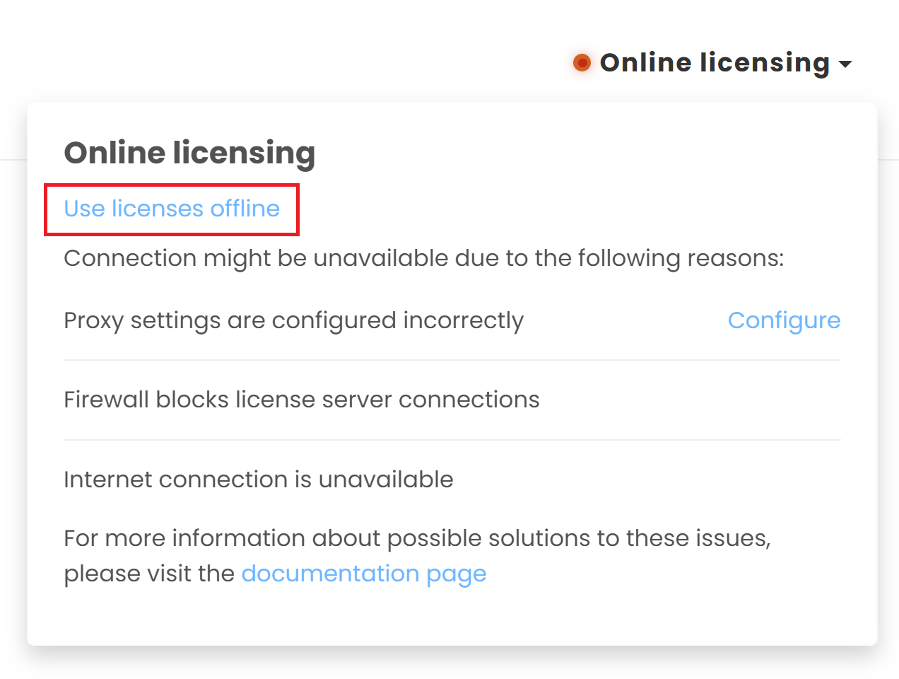Click the status dot beside Online licensing
This screenshot has height=679, width=899.
click(581, 62)
